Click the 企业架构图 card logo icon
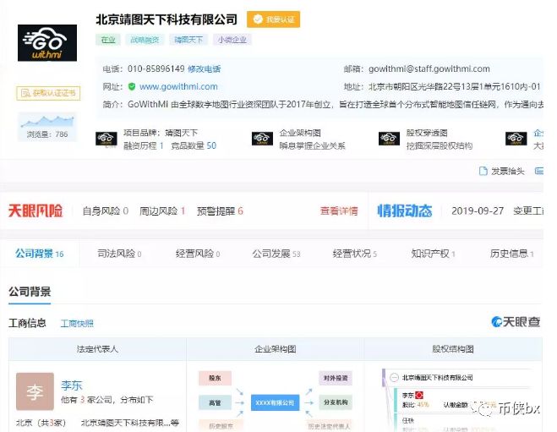 262,139
